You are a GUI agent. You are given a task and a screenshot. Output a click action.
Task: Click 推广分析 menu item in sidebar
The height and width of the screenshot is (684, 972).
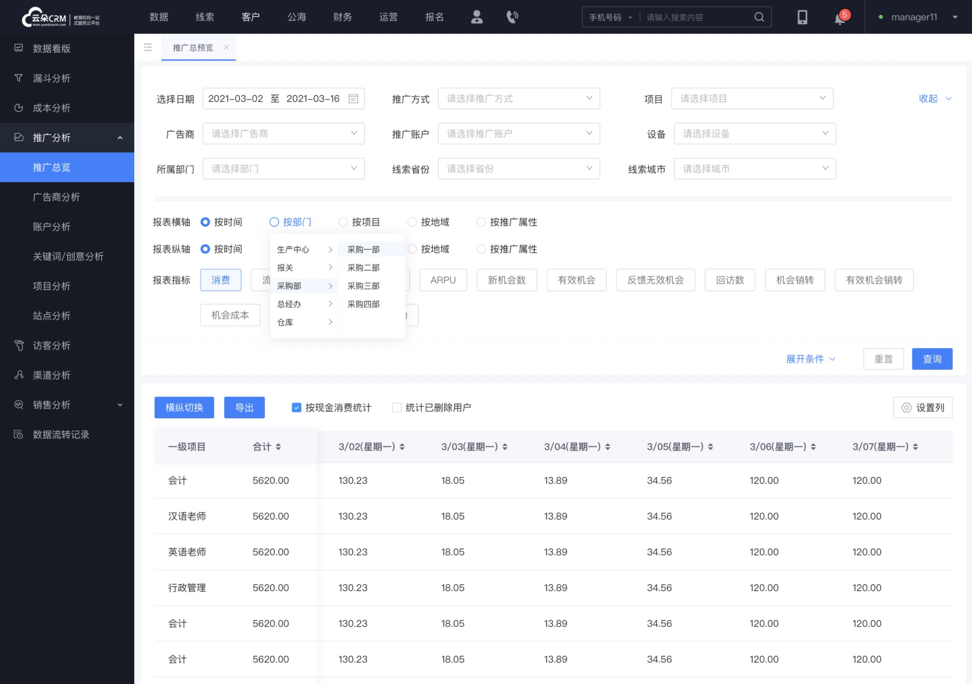[x=67, y=137]
